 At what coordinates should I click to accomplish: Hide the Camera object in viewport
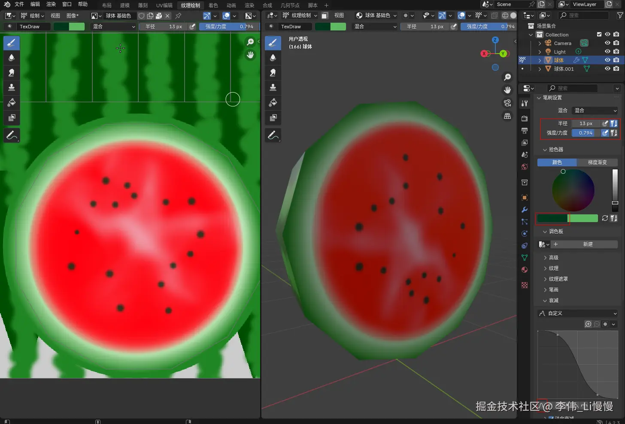[x=607, y=43]
